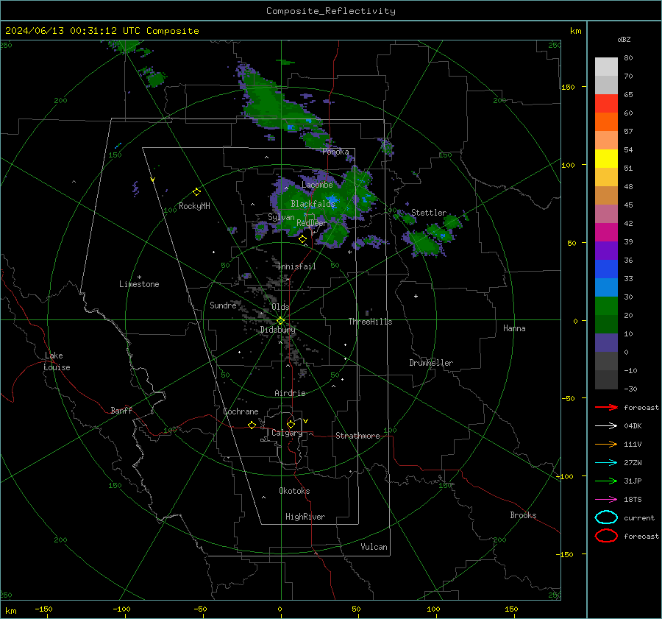Click the Sylvan label
This screenshot has height=619, width=662.
coord(281,217)
